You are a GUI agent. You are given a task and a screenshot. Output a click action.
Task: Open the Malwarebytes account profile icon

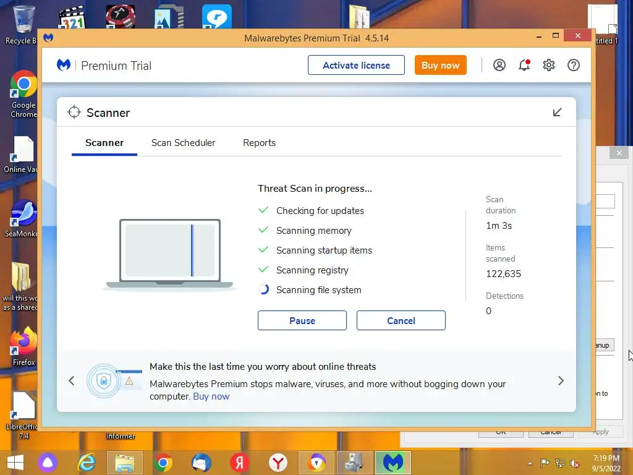point(499,65)
